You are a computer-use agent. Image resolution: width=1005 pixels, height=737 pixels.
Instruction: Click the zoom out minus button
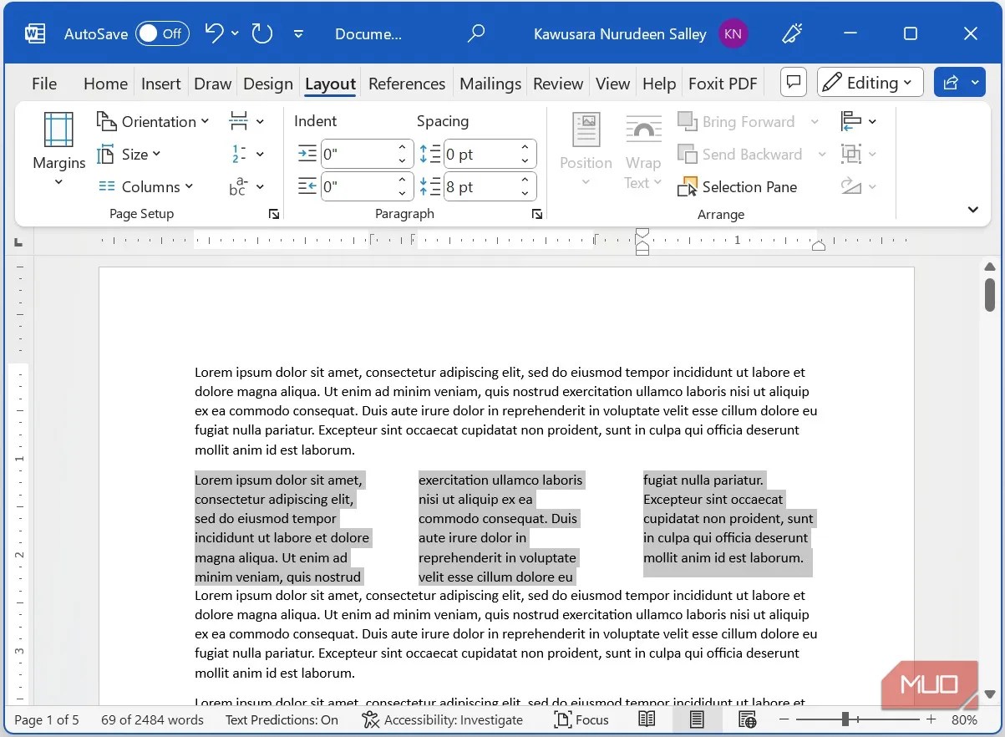tap(784, 719)
